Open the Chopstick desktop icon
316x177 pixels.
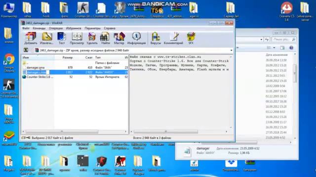(x=157, y=11)
